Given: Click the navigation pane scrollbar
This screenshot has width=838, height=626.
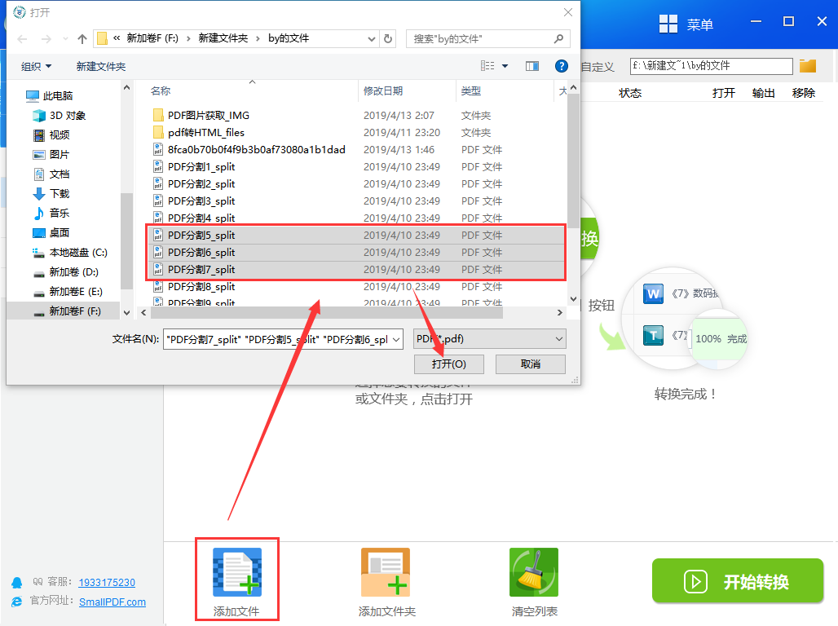Looking at the screenshot, I should point(126,240).
